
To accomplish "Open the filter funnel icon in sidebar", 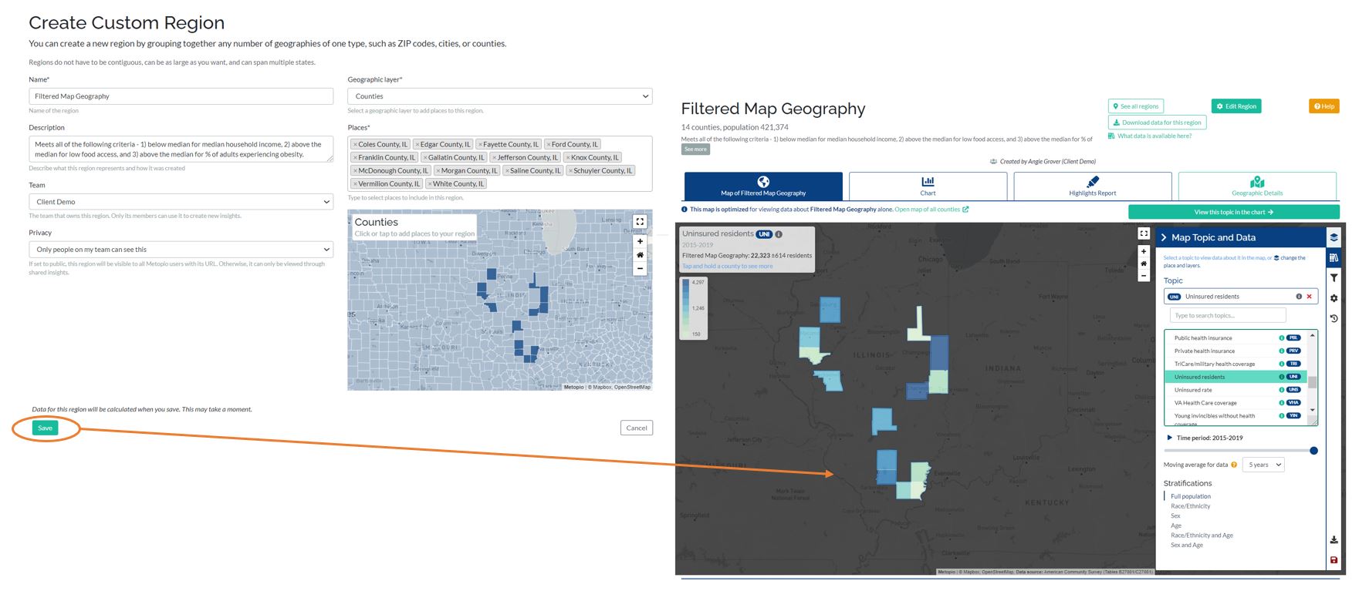I will pyautogui.click(x=1334, y=278).
